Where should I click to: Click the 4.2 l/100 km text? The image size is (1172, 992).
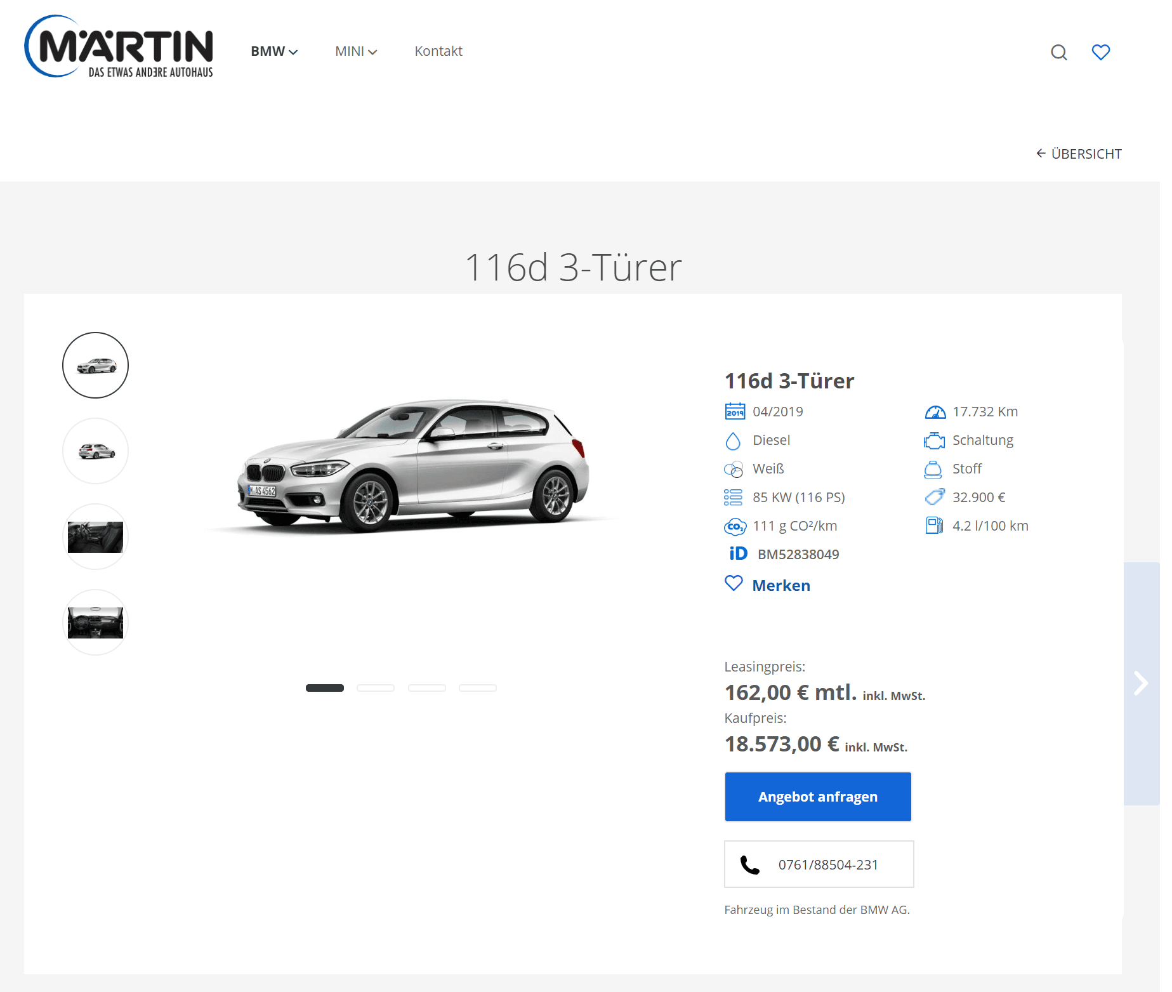pos(990,526)
